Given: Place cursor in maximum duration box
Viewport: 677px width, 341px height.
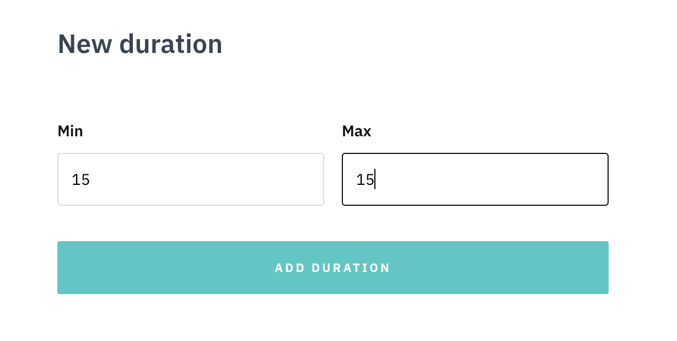Looking at the screenshot, I should (475, 179).
